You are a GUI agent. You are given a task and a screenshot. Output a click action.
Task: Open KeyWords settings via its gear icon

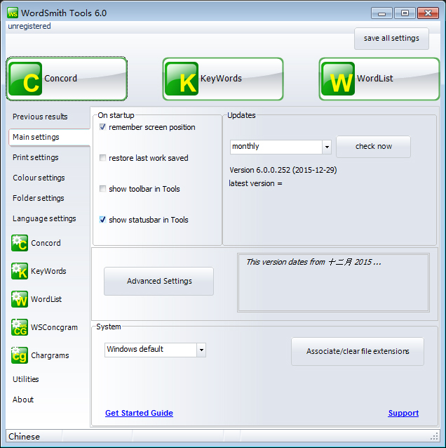point(20,271)
